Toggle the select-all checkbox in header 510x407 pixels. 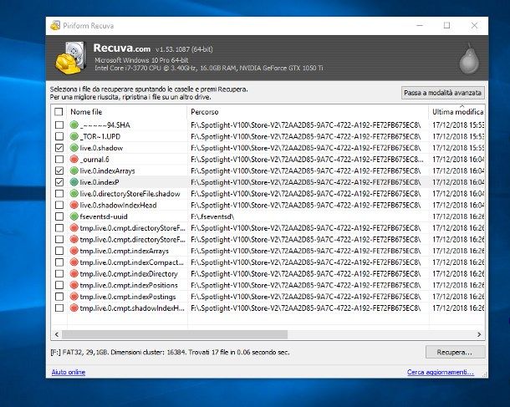[x=59, y=112]
